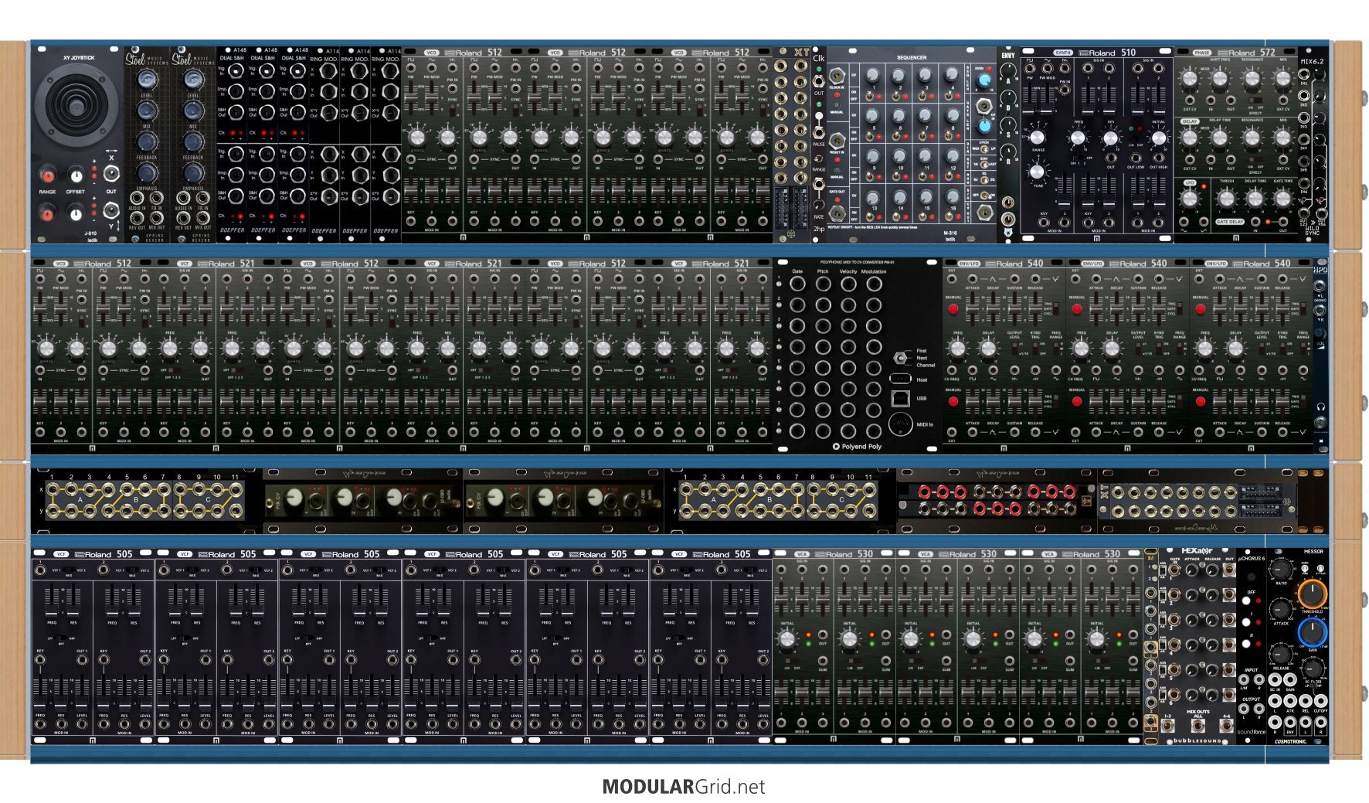
Task: Click the FREQ knob on Roland 510
Action: pyautogui.click(x=1078, y=138)
